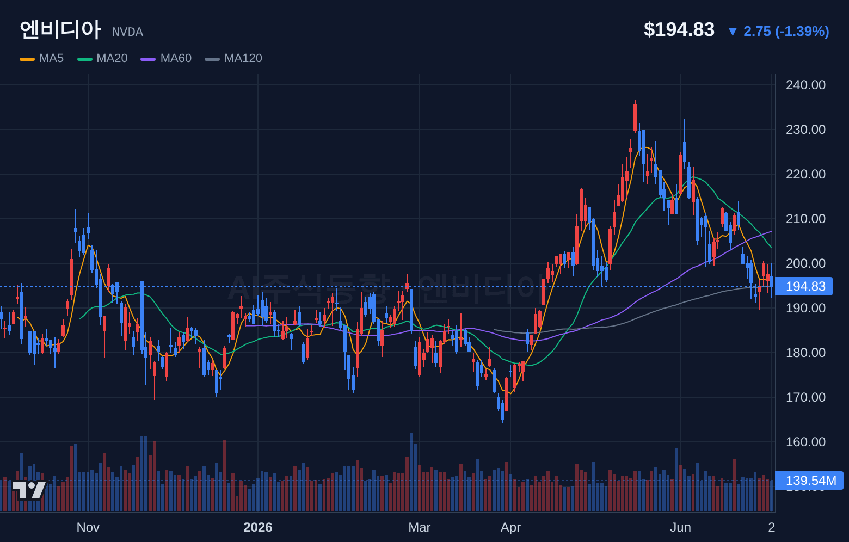Image resolution: width=849 pixels, height=542 pixels.
Task: Click the 139.54M volume axis label
Action: click(x=809, y=481)
